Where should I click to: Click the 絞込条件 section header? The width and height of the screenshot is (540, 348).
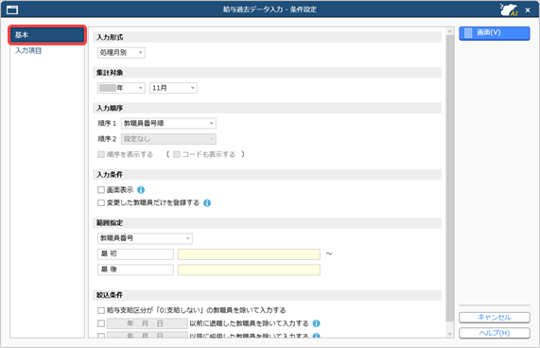click(268, 295)
